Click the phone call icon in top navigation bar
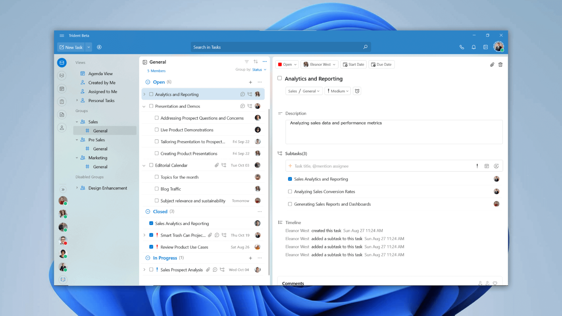 point(462,47)
